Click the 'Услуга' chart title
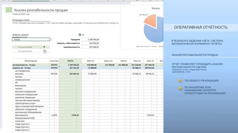238x133 pixels. pos(155,8)
